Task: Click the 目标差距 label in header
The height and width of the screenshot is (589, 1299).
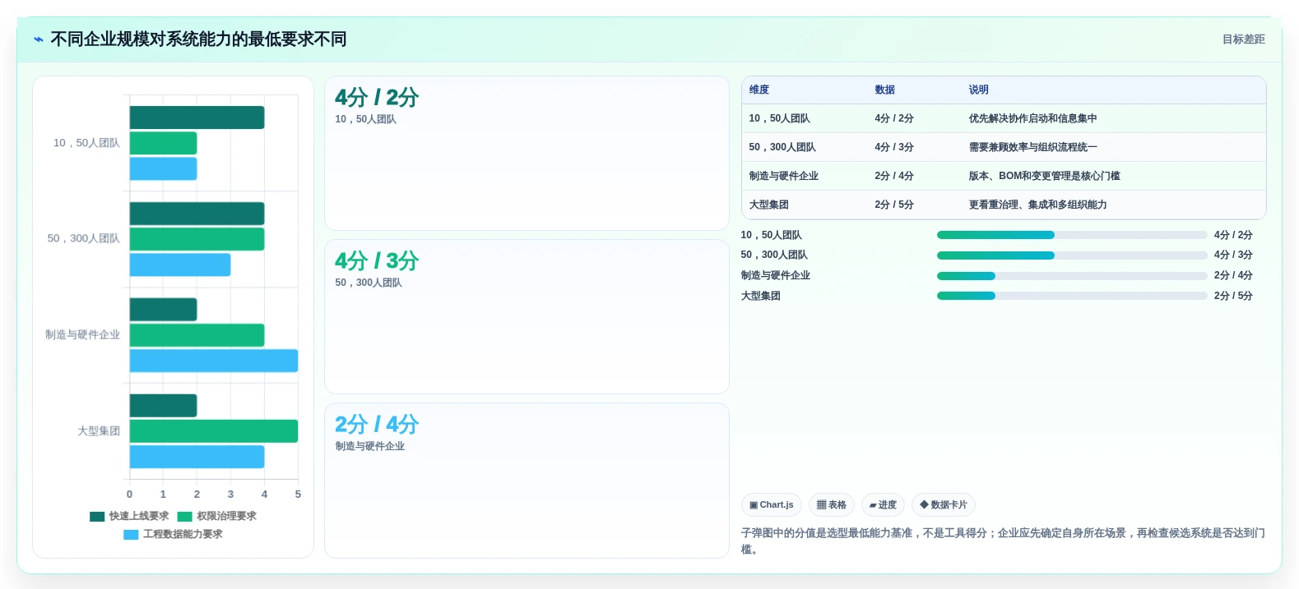Action: click(1243, 39)
